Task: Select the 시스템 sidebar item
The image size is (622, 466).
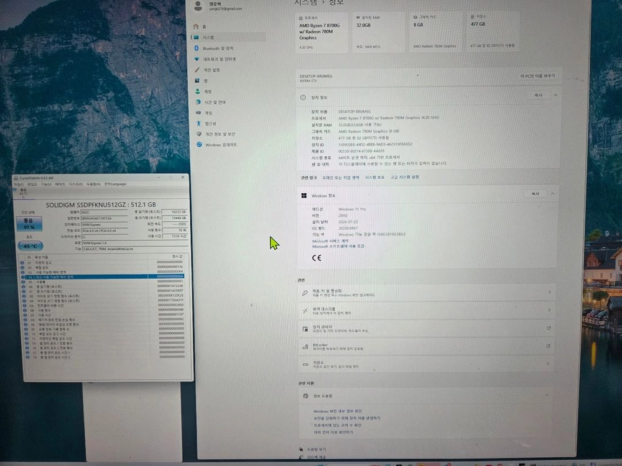Action: pyautogui.click(x=228, y=37)
